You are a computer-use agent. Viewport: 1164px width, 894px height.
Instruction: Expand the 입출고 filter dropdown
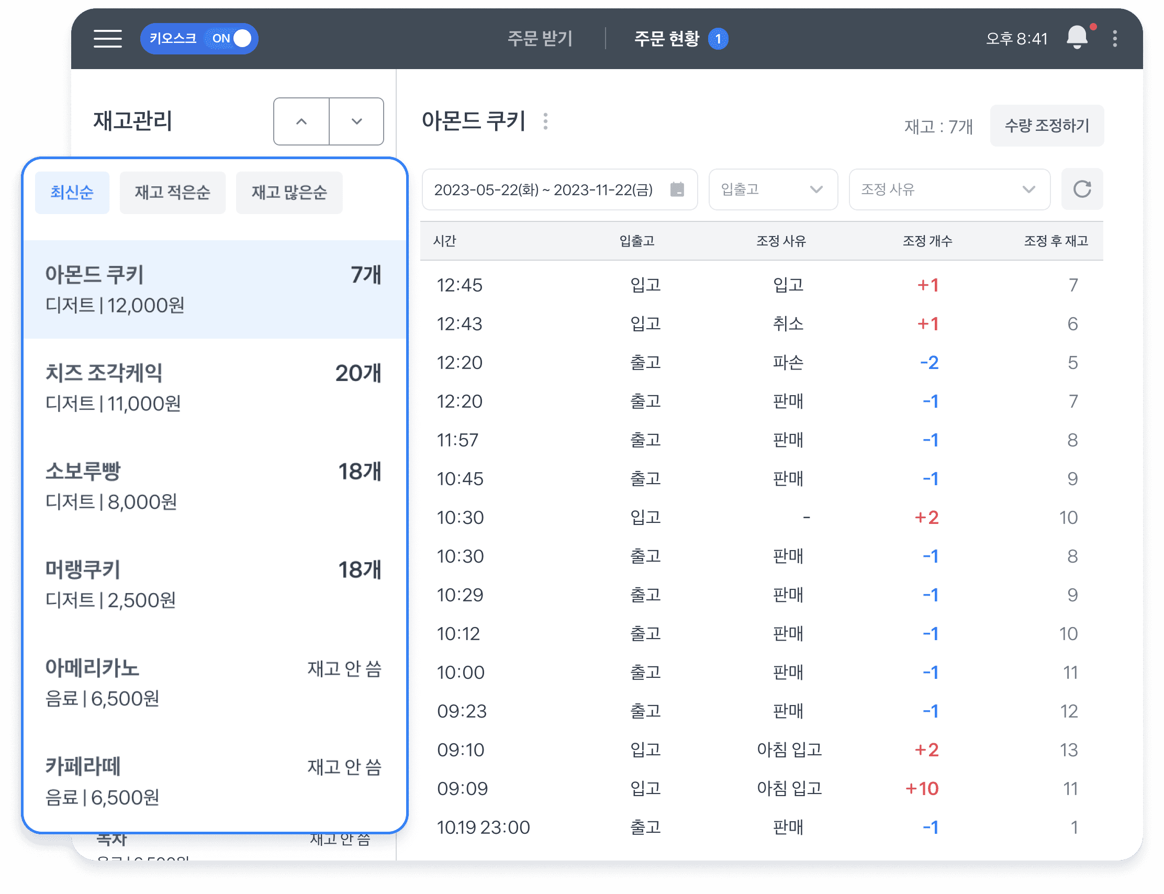773,189
